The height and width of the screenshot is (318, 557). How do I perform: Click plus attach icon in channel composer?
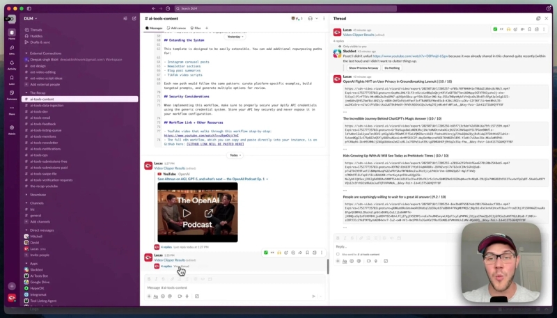coord(149,296)
